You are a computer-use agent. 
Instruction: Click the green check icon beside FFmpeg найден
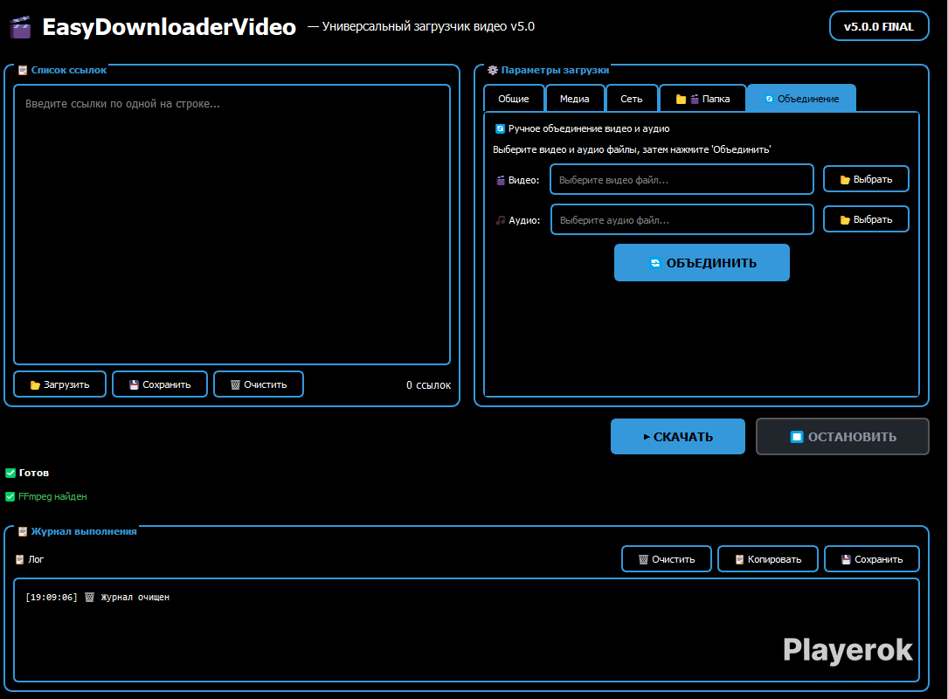tap(10, 496)
